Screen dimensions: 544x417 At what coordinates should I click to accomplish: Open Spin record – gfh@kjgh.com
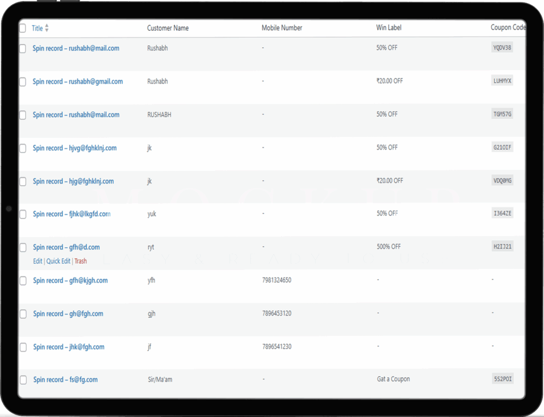[70, 281]
